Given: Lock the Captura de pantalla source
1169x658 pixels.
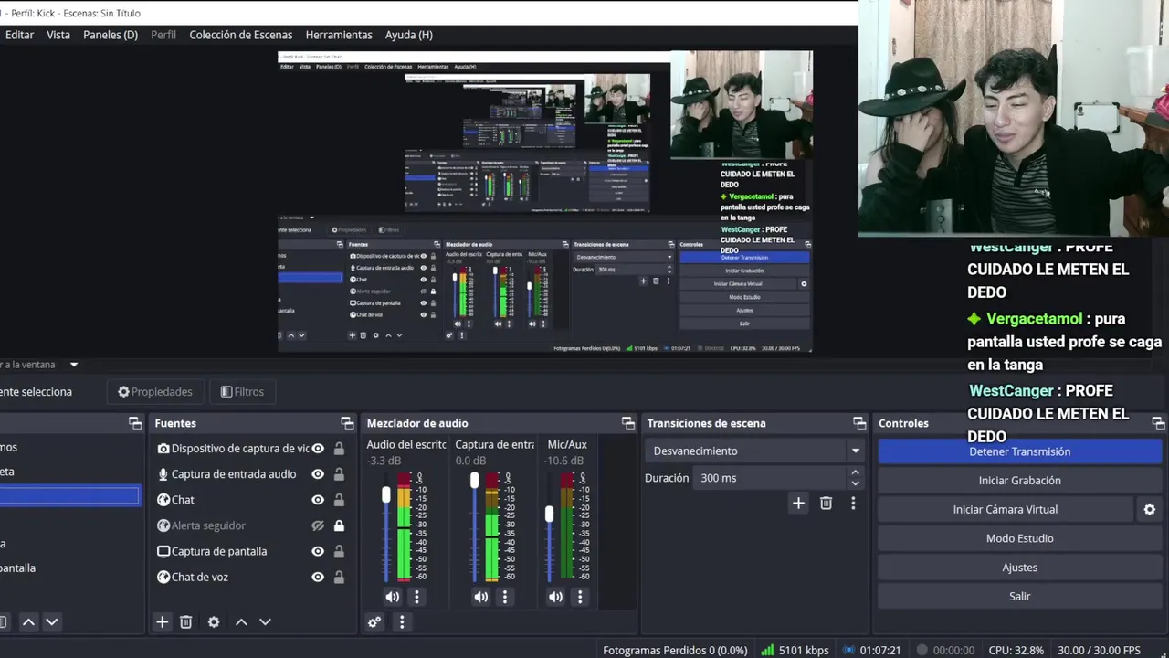Looking at the screenshot, I should tap(339, 551).
